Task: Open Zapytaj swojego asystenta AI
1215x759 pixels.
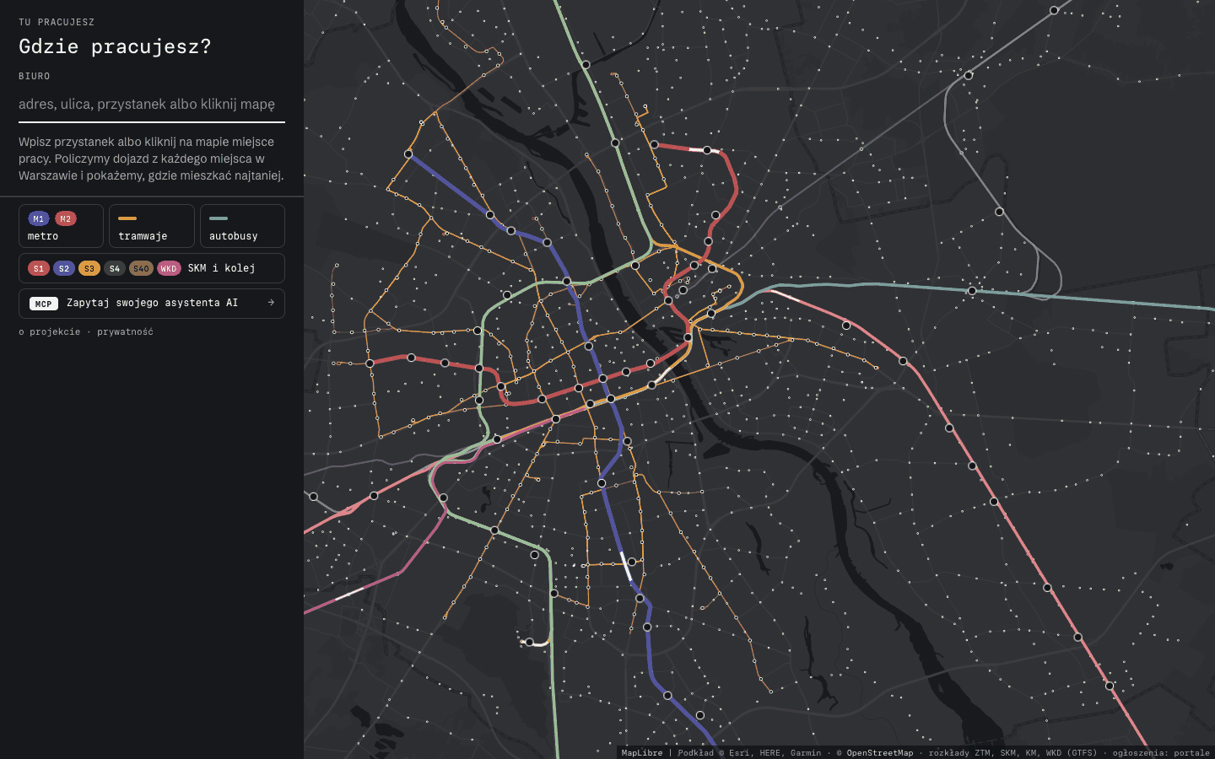Action: pyautogui.click(x=152, y=304)
